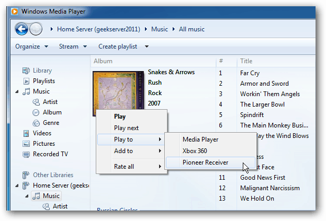Screen dimensions: 326x221
Task: Click the Library icon in sidebar
Action: pyautogui.click(x=26, y=71)
